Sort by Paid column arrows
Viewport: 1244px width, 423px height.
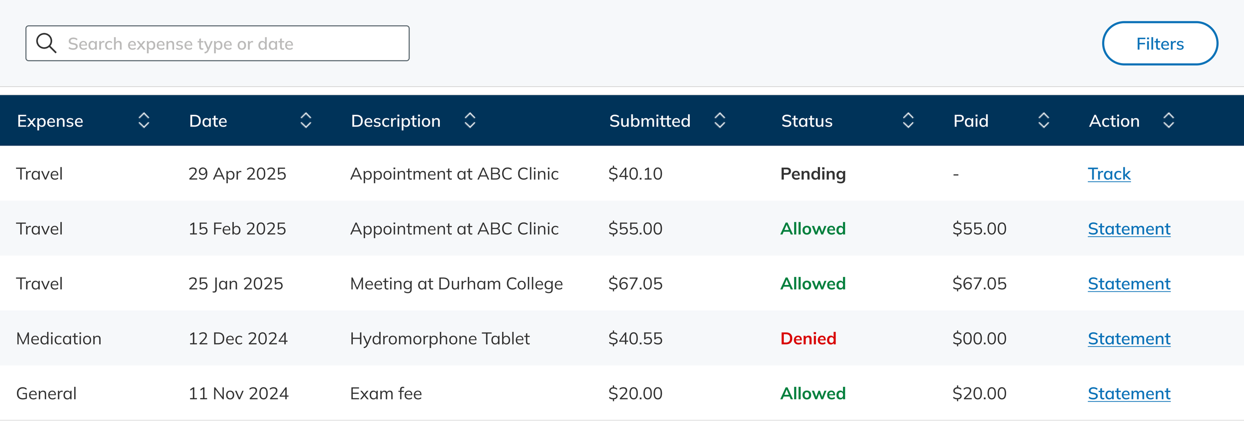tap(1043, 120)
